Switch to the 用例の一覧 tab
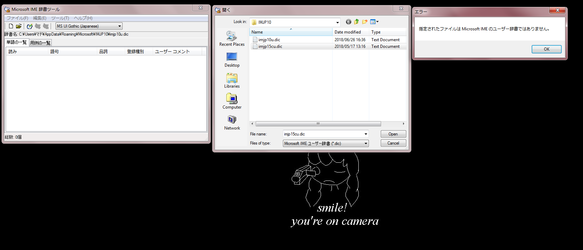This screenshot has height=250, width=583. point(40,43)
